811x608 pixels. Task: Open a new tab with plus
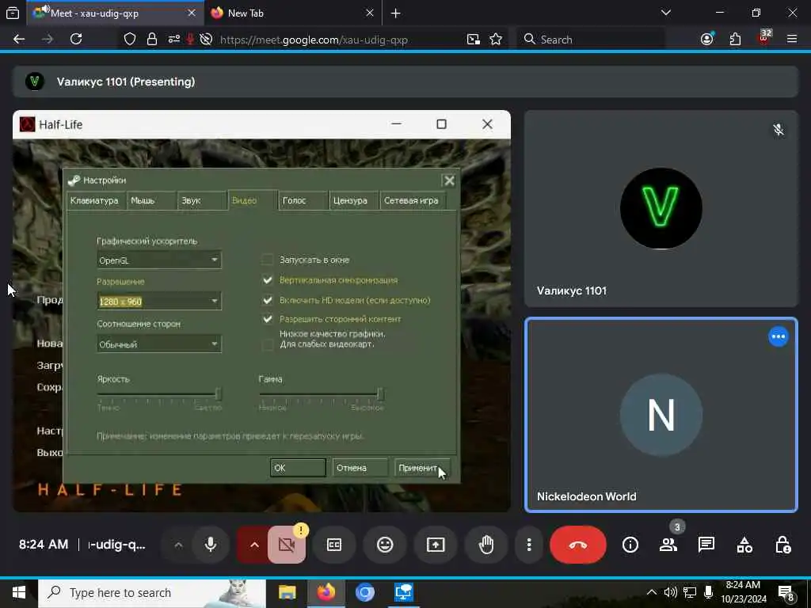[396, 13]
